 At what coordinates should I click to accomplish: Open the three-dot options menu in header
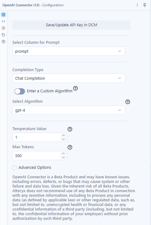[137, 5]
